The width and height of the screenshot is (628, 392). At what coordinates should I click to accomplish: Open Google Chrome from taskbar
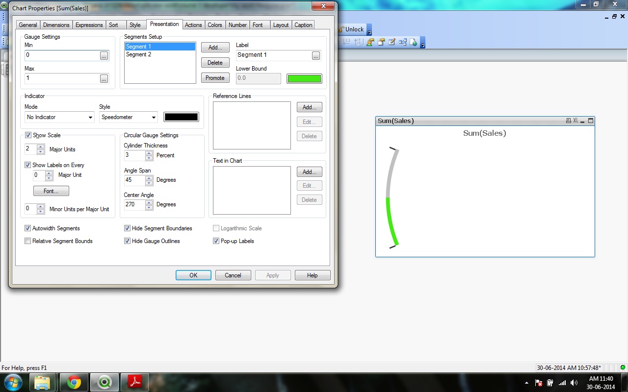(x=74, y=382)
